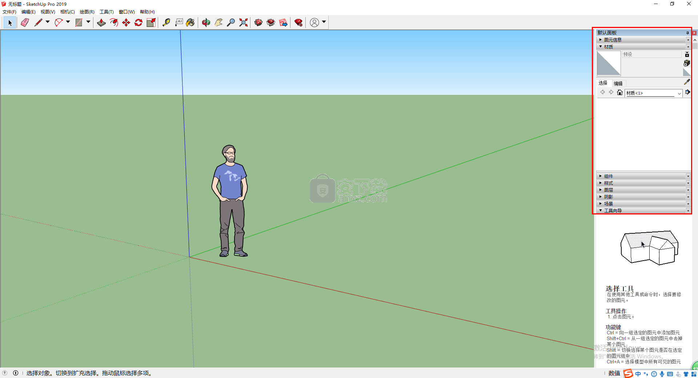Activate the Push/Pull tool

pos(101,23)
